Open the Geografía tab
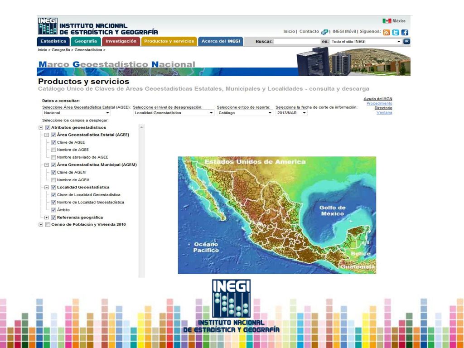 tap(86, 41)
